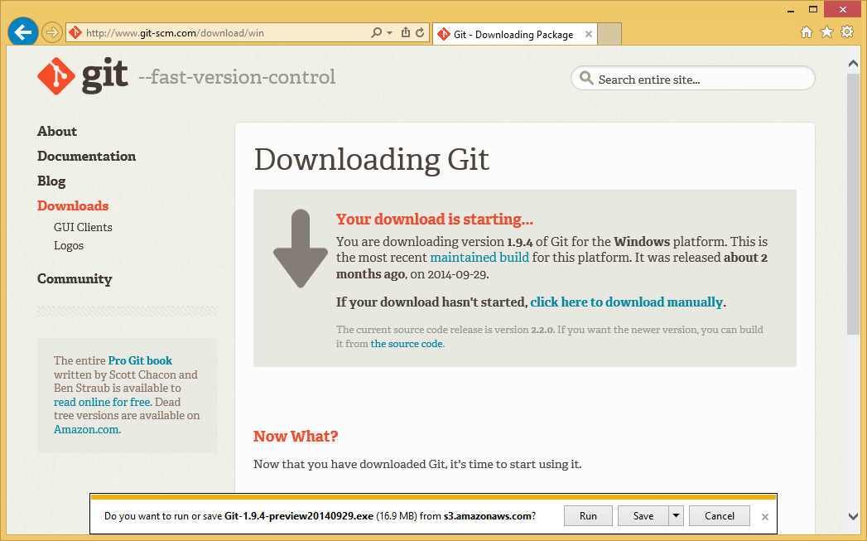Refresh the page with the reload icon
Image resolution: width=867 pixels, height=541 pixels.
(420, 32)
